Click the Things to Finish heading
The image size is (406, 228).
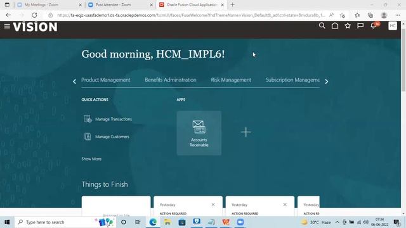click(105, 184)
